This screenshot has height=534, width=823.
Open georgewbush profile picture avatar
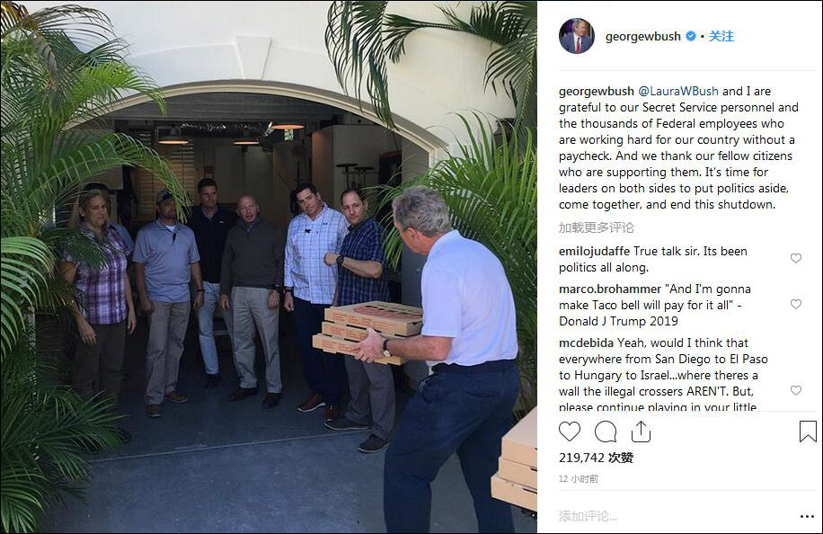point(576,36)
